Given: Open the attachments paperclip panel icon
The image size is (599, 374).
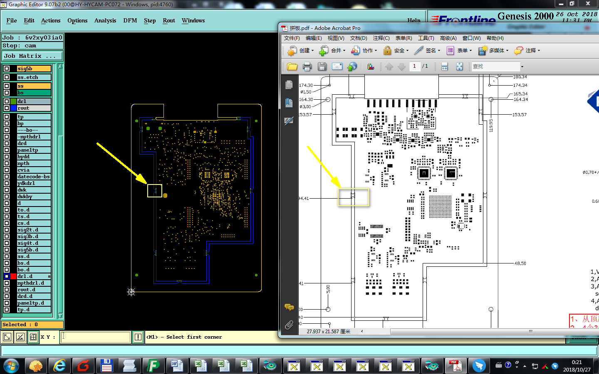Looking at the screenshot, I should pyautogui.click(x=289, y=325).
